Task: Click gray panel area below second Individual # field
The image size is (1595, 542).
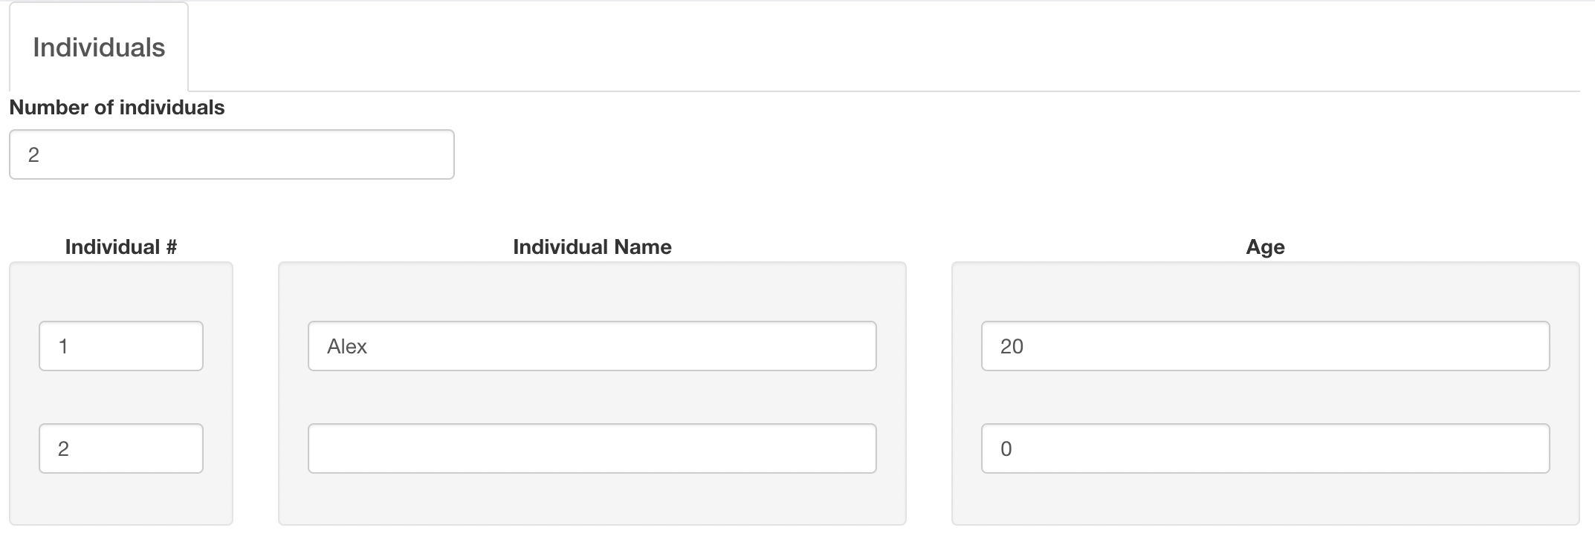Action: pyautogui.click(x=120, y=499)
